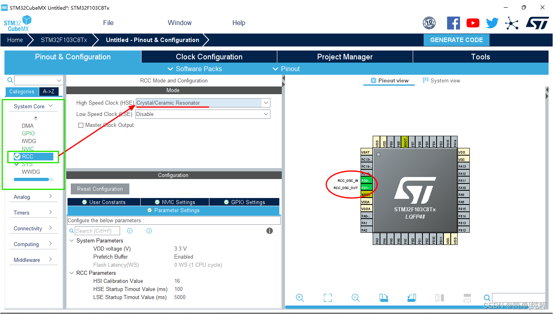
Task: Click the horizontal split view icon
Action: [467, 298]
